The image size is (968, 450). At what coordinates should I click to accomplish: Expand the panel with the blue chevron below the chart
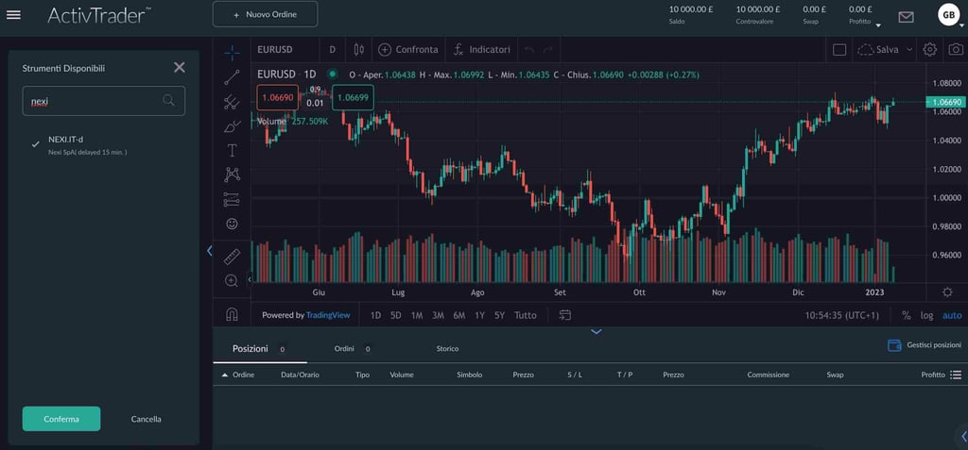[x=596, y=332]
